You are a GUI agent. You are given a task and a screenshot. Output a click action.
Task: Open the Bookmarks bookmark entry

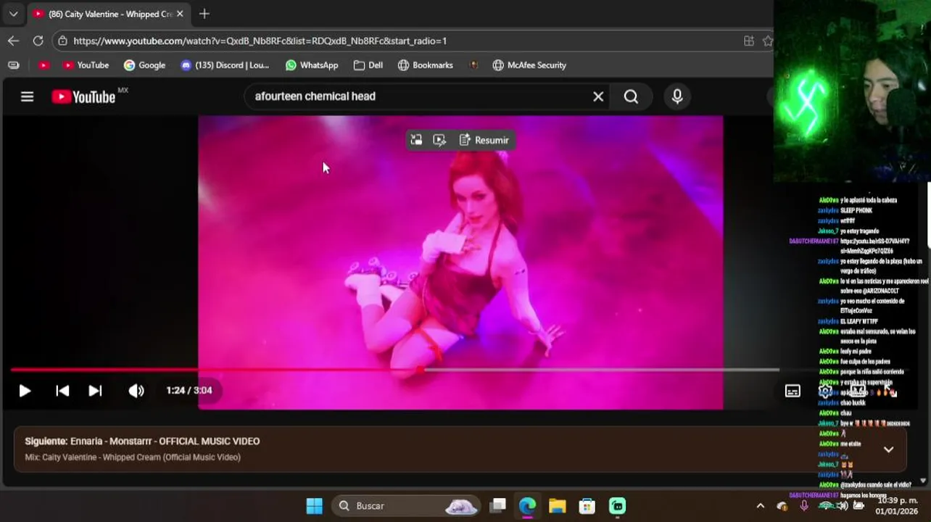426,65
